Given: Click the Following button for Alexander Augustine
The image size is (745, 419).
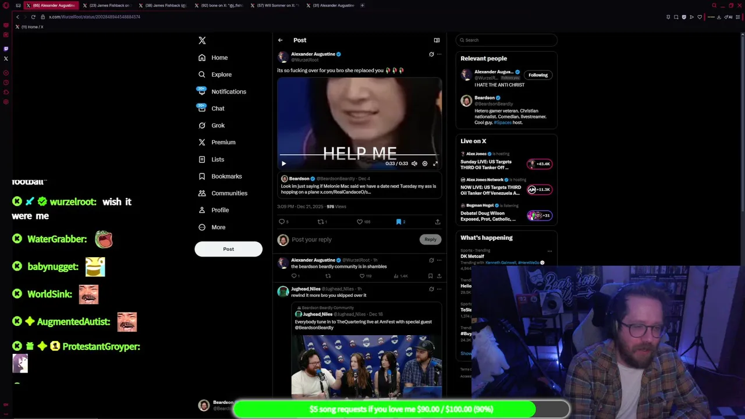Looking at the screenshot, I should click(538, 75).
